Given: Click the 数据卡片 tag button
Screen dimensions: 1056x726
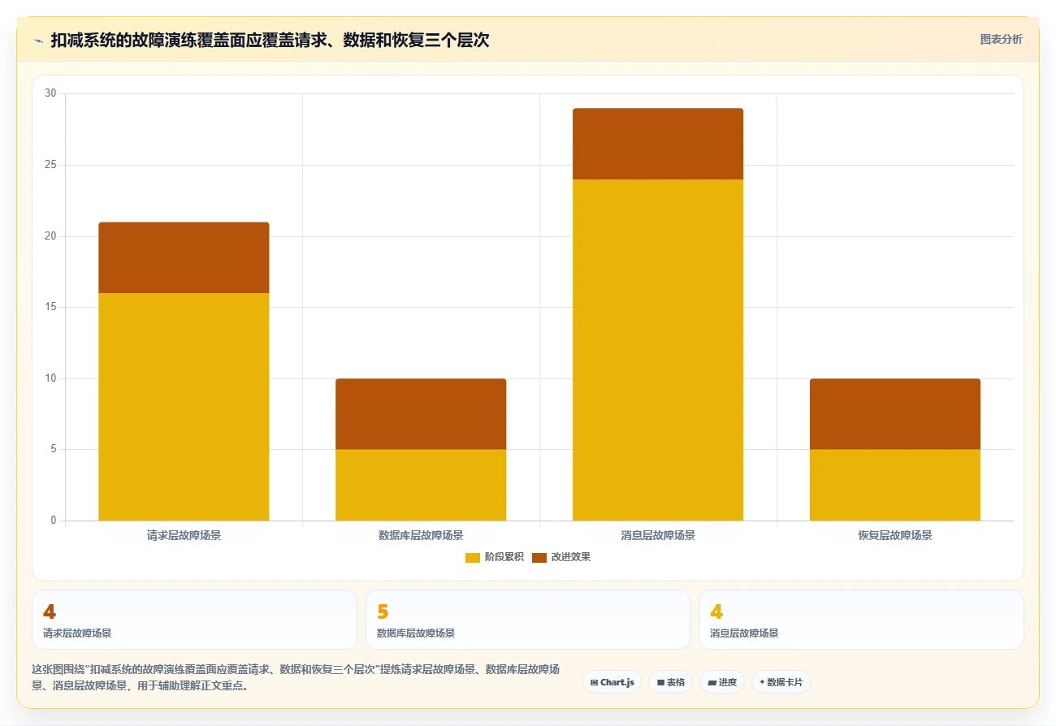Looking at the screenshot, I should tap(781, 682).
